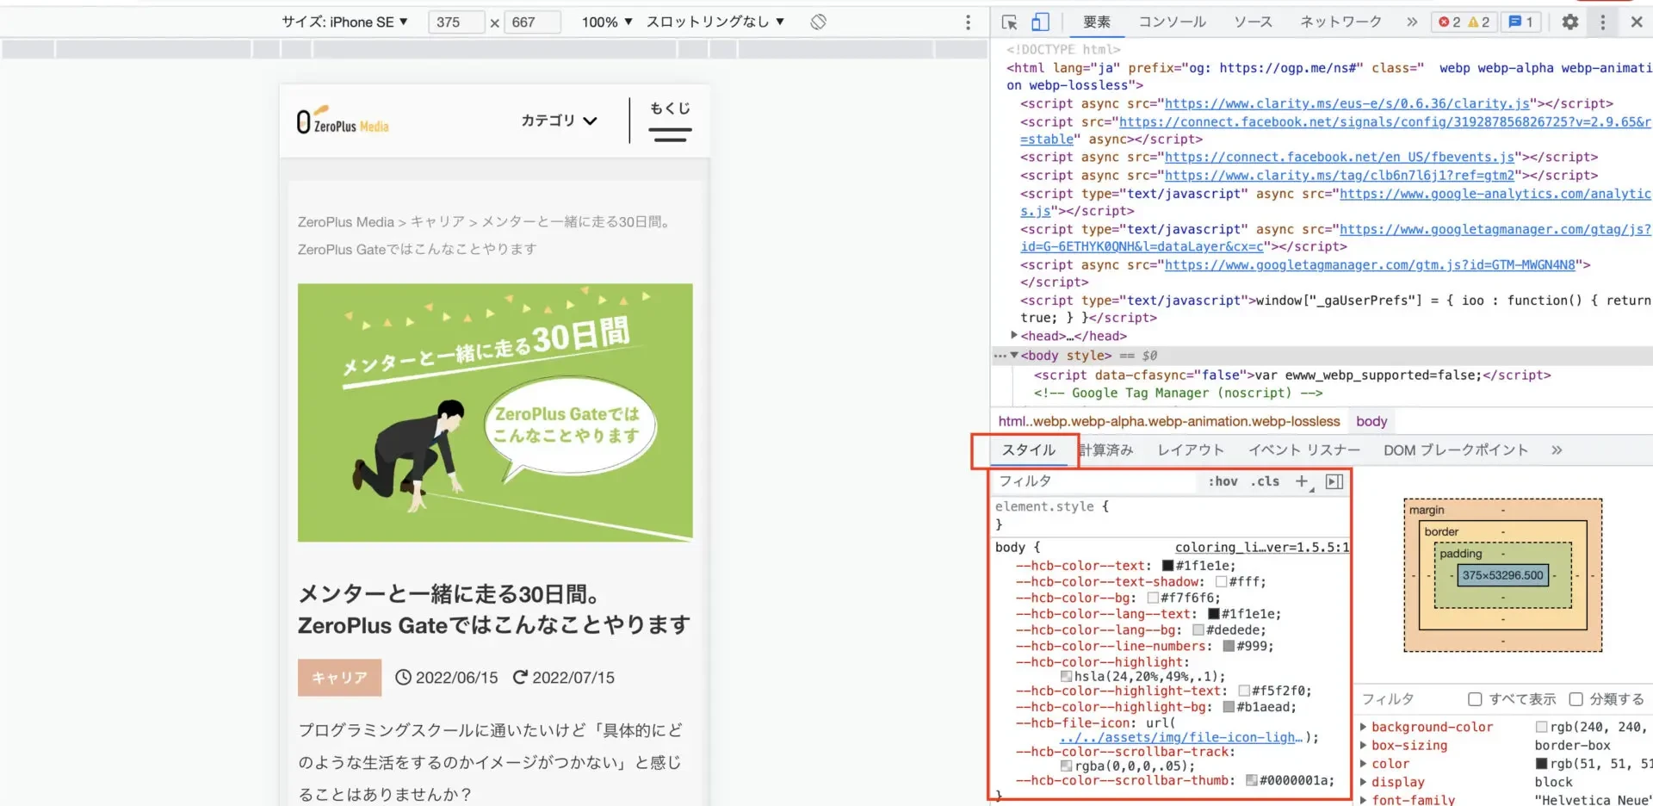Toggle .cls class editor button
Image resolution: width=1653 pixels, height=806 pixels.
point(1265,482)
